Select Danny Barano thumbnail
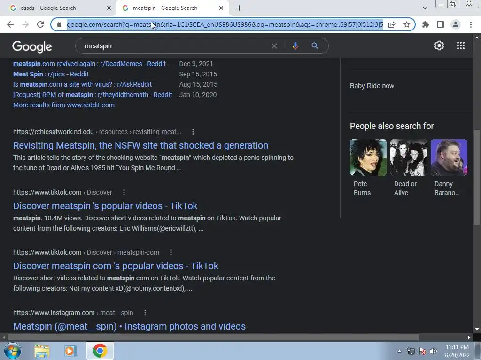 click(x=449, y=157)
